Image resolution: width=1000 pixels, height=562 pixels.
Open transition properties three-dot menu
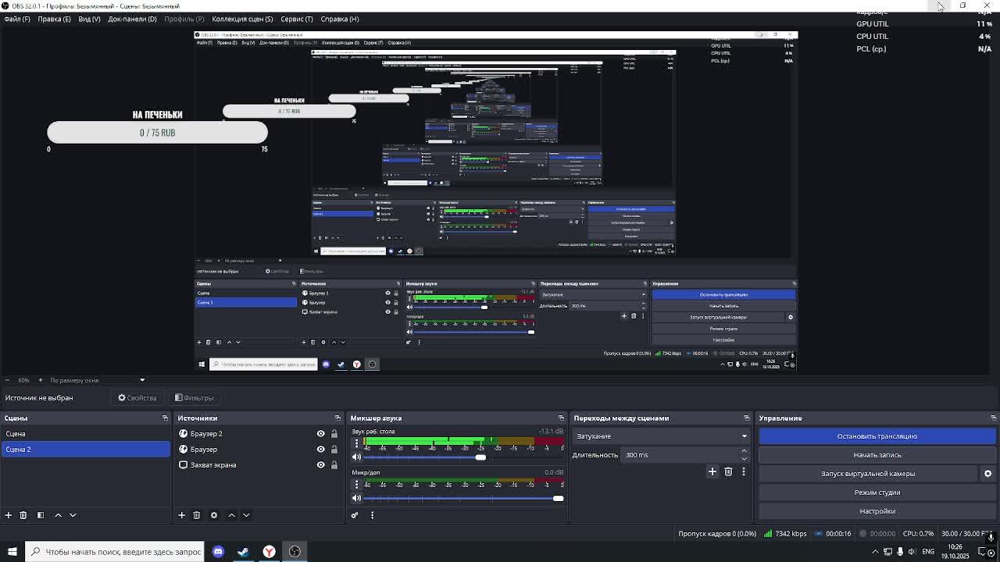point(743,471)
